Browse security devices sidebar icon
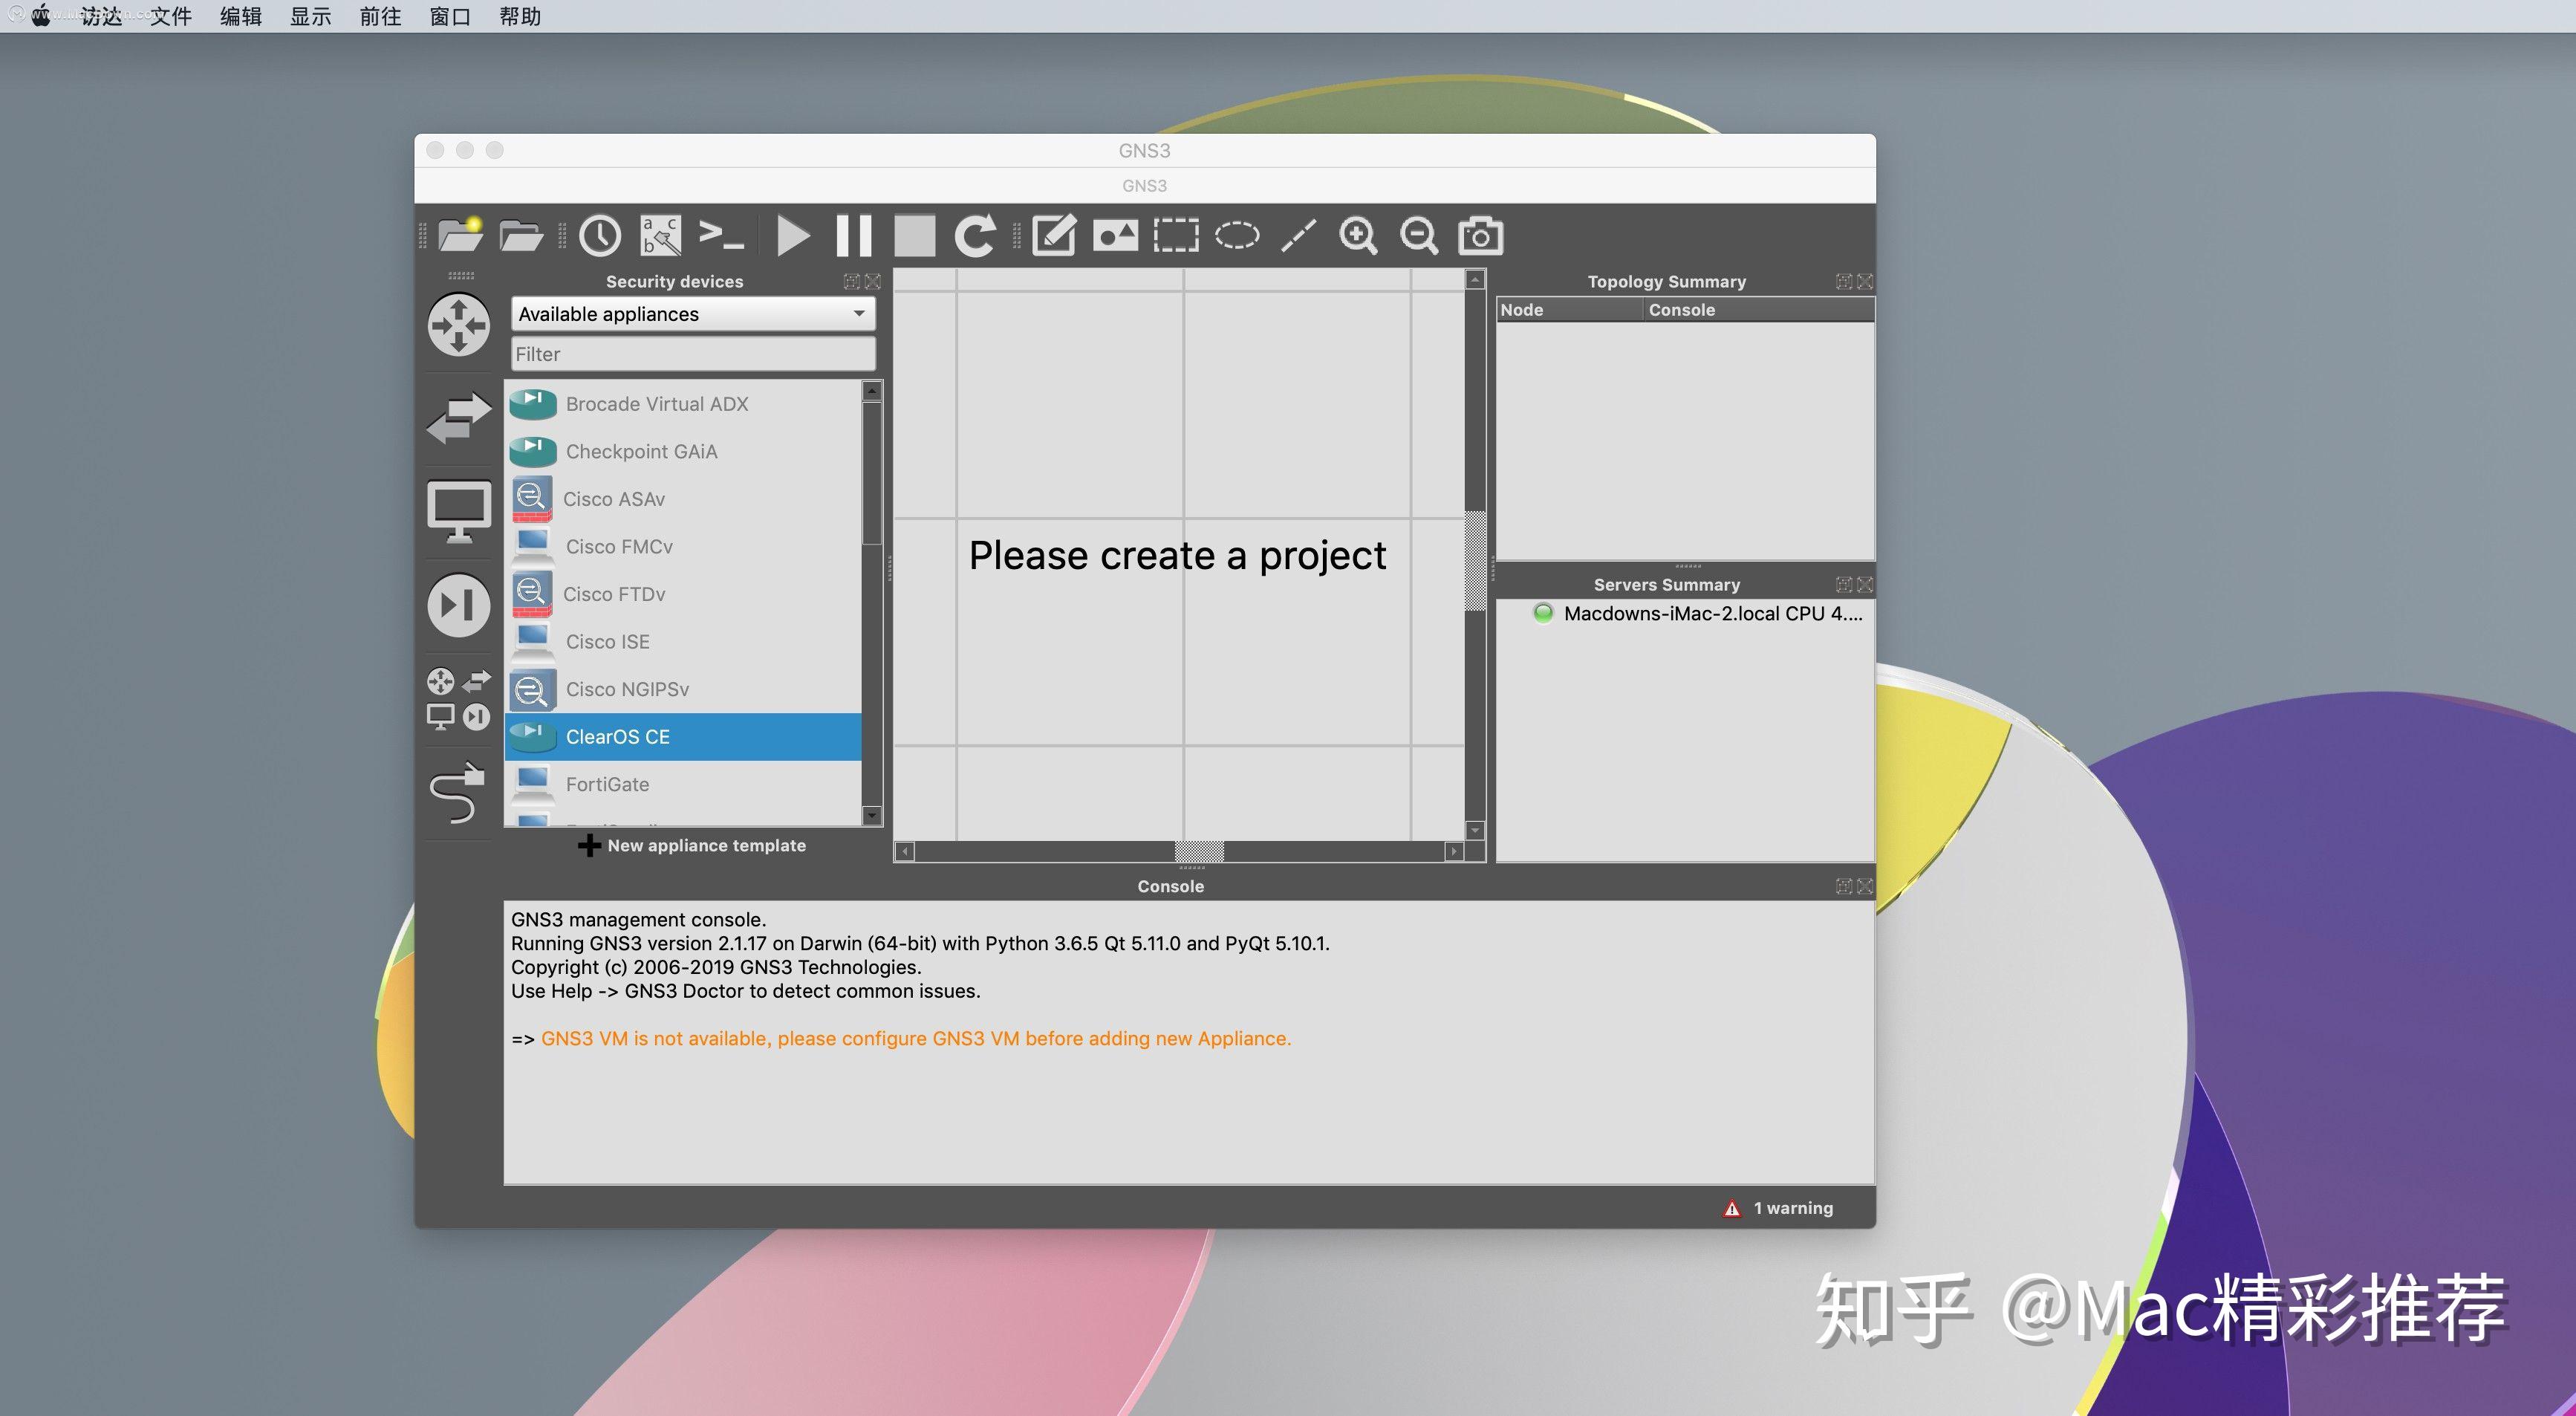The height and width of the screenshot is (1416, 2576). (459, 605)
